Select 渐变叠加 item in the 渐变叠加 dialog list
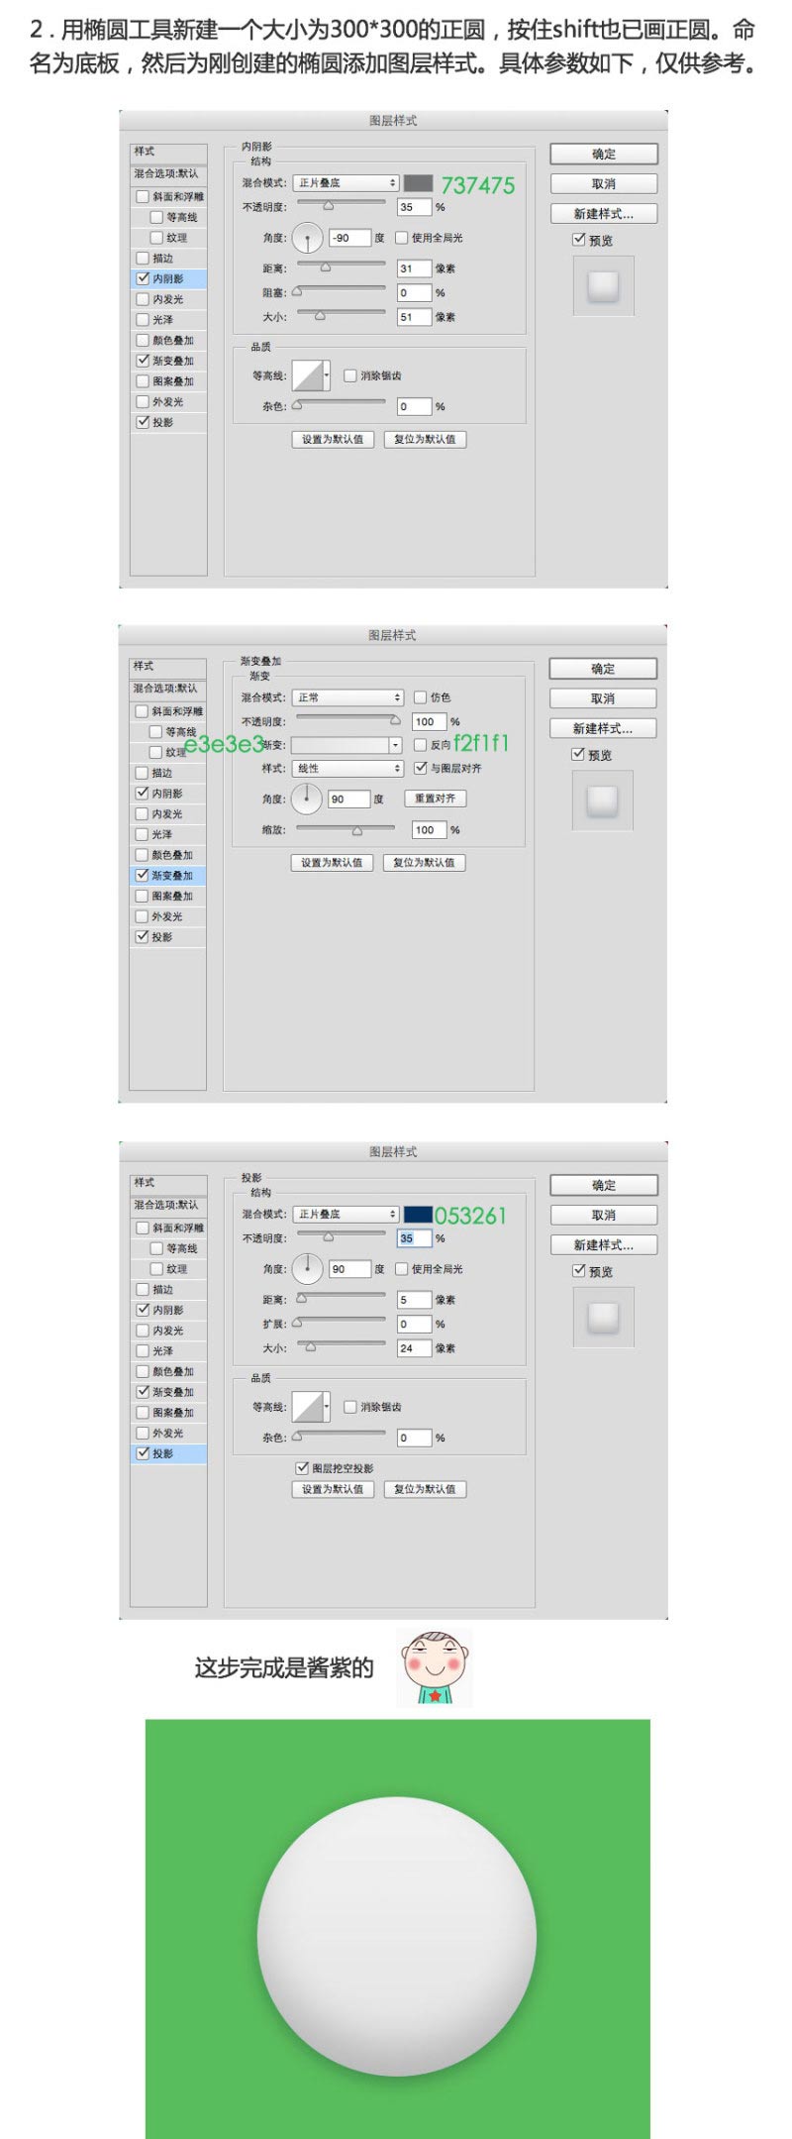This screenshot has height=2139, width=792. (x=168, y=876)
